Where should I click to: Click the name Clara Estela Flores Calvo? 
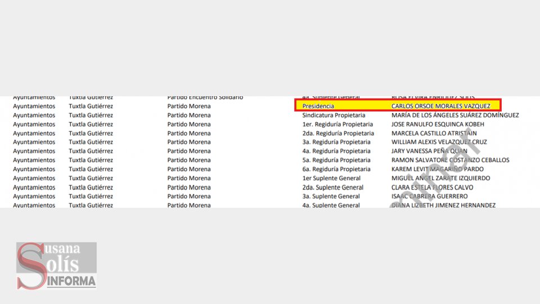432,187
